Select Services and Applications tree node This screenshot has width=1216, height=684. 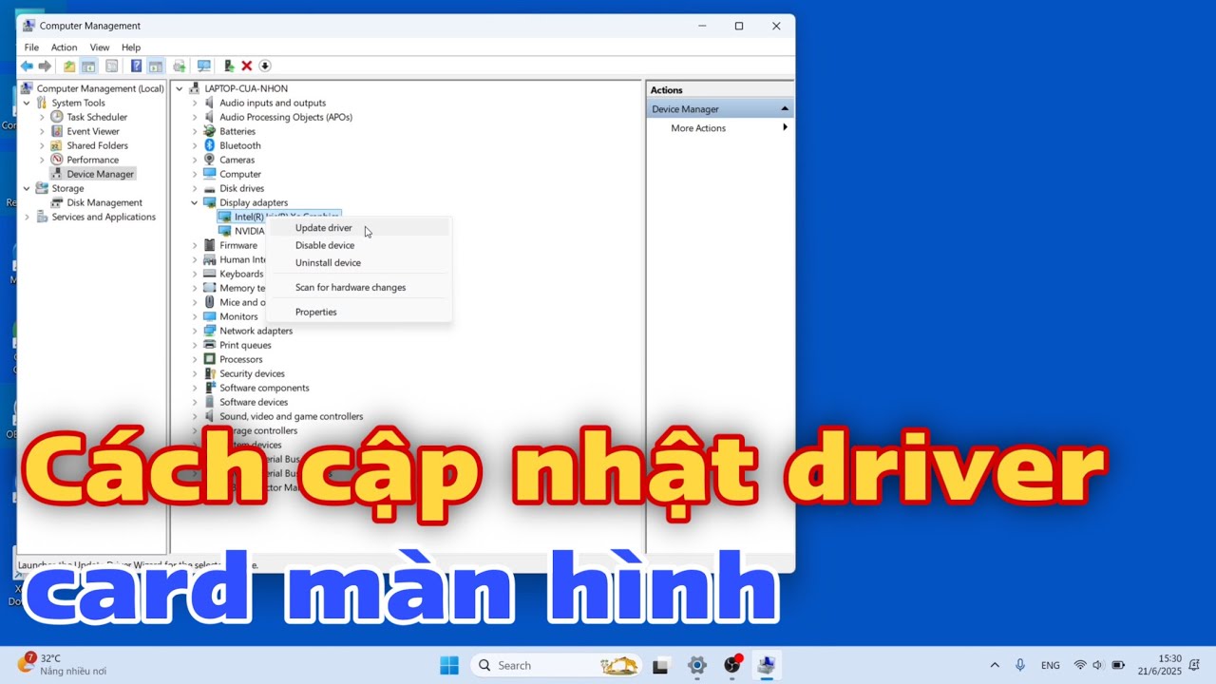tap(104, 217)
